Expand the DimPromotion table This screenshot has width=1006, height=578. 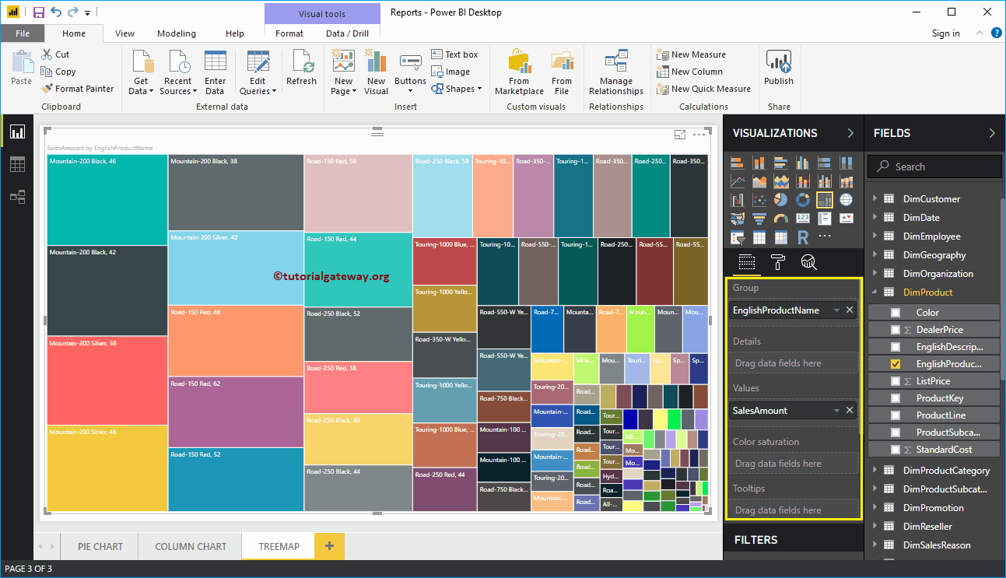[x=875, y=508]
